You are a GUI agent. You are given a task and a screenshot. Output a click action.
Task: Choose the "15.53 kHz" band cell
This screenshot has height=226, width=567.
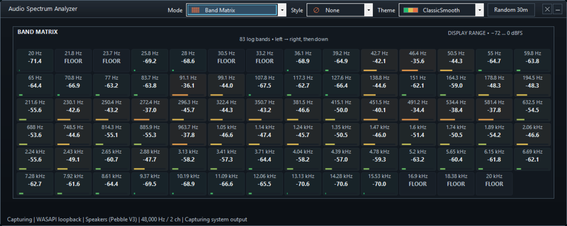[x=379, y=183]
